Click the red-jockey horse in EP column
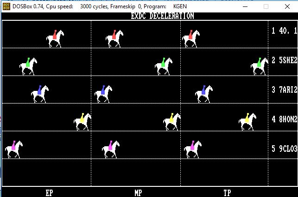This screenshot has width=298, height=197. click(55, 39)
